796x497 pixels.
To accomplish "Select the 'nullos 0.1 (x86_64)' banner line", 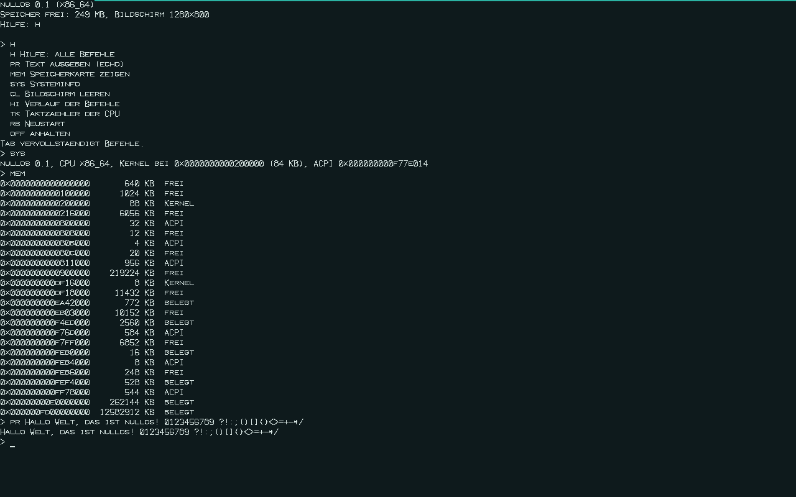I will [47, 4].
